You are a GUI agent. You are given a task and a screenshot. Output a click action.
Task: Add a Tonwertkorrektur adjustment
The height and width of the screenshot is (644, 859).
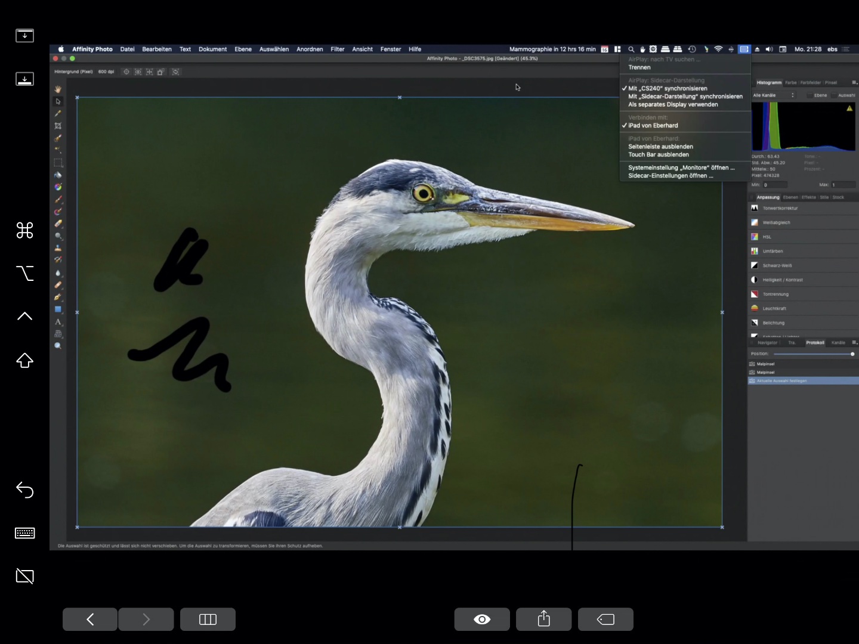click(x=780, y=208)
